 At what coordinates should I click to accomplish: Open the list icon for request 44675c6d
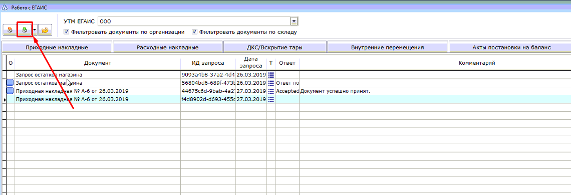[271, 91]
